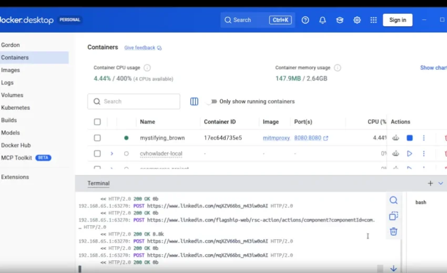This screenshot has width=447, height=273.
Task: Select the Terminal tab
Action: point(98,183)
